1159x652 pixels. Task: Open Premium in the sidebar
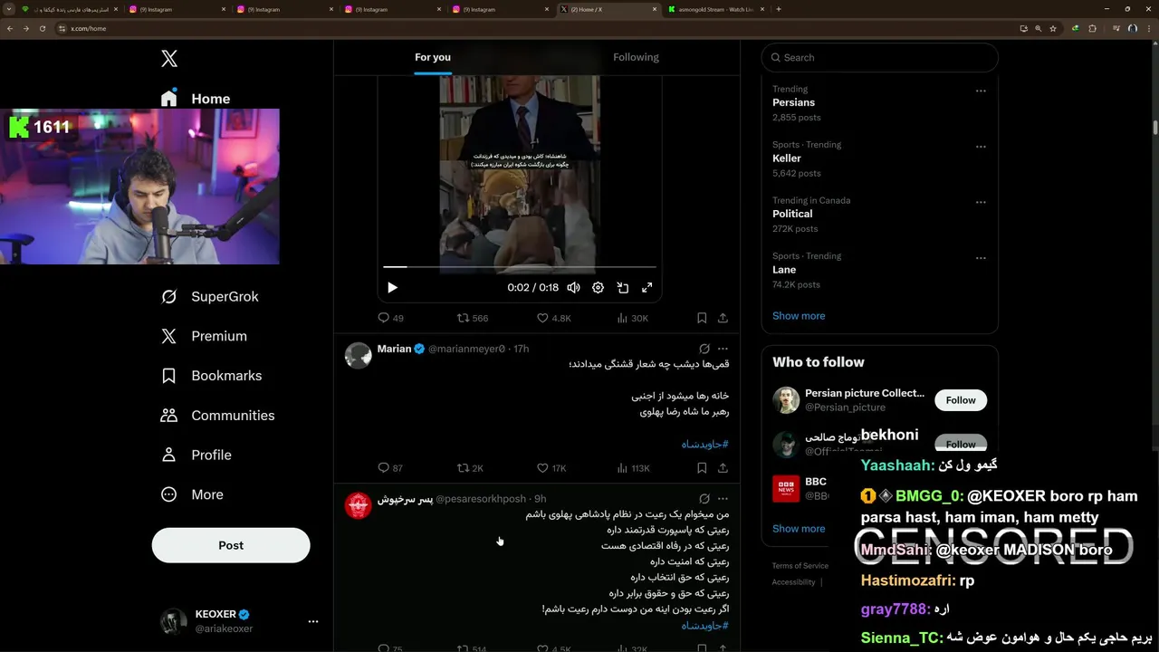click(204, 336)
